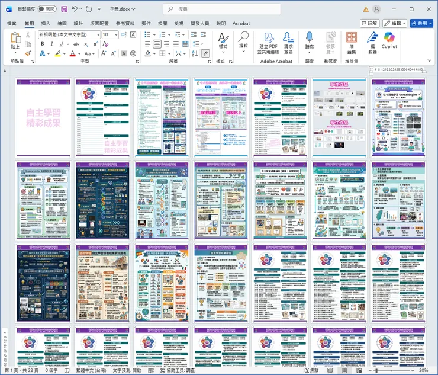The image size is (438, 375).
Task: Click the Increase Indent icon
Action: 204,34
